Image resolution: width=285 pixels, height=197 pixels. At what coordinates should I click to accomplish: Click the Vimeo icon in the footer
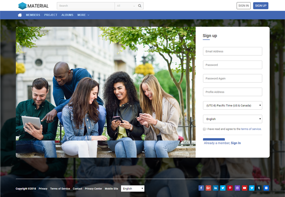coord(252,188)
